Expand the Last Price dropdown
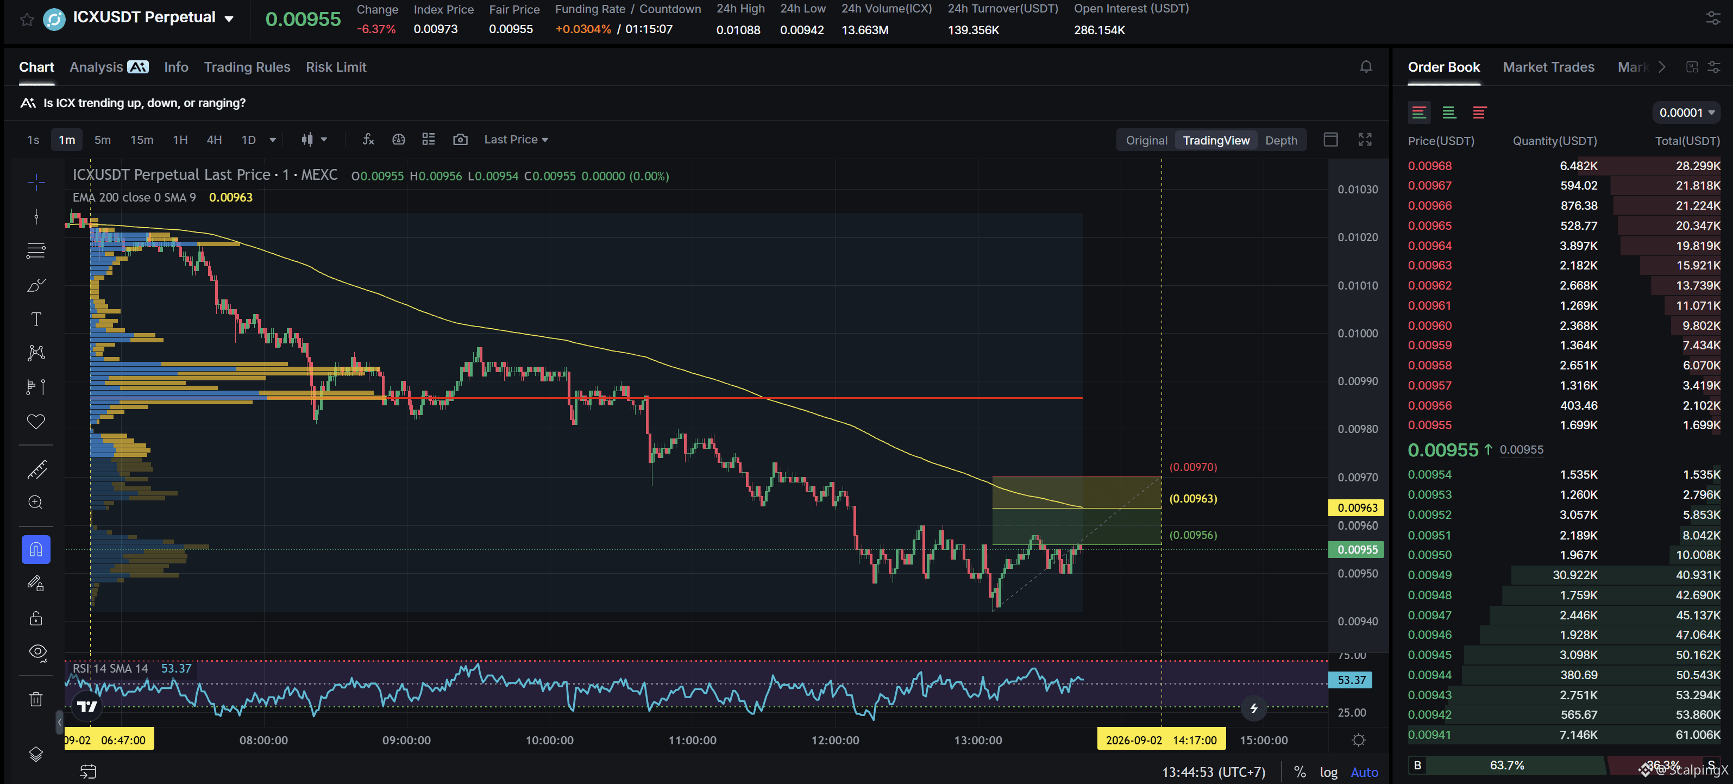 (516, 139)
